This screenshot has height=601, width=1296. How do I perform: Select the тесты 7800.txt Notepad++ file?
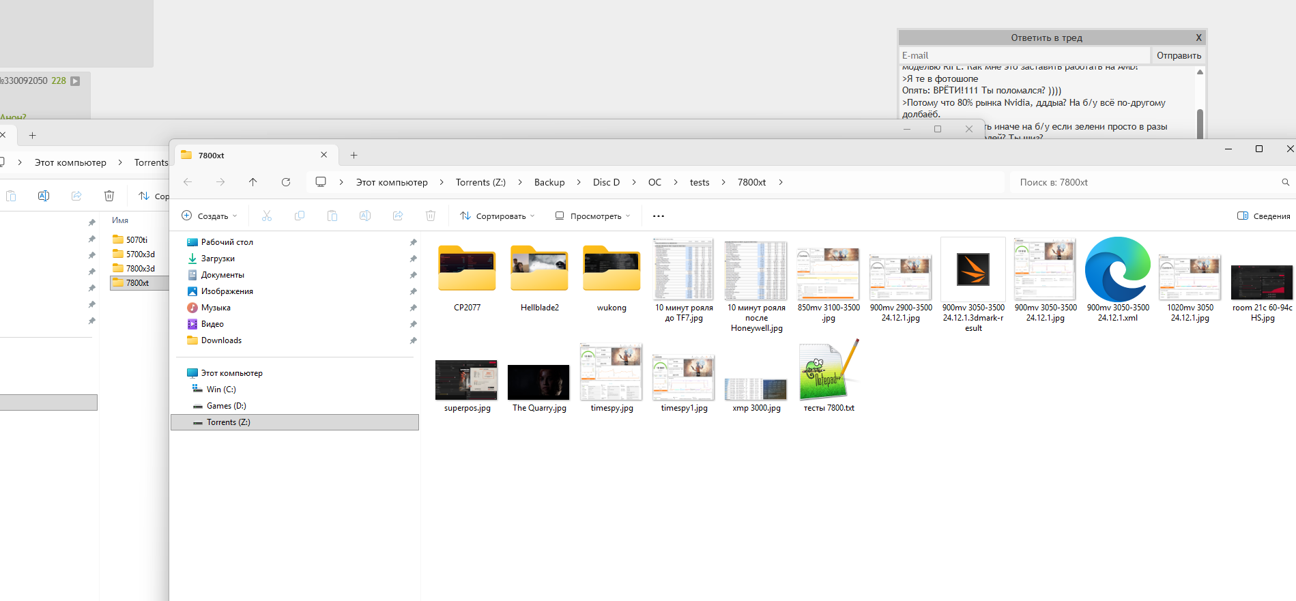point(829,377)
